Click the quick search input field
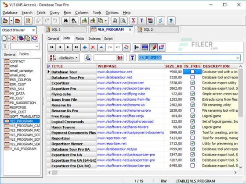Viewport: 246px width, 184px height. click(105, 58)
